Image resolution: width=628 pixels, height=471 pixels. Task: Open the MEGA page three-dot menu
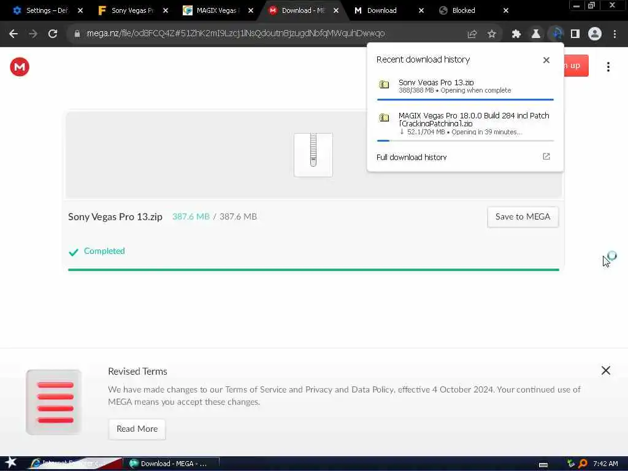pos(608,67)
